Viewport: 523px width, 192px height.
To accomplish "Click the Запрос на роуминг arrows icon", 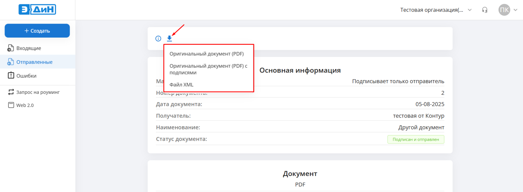I will pos(11,92).
